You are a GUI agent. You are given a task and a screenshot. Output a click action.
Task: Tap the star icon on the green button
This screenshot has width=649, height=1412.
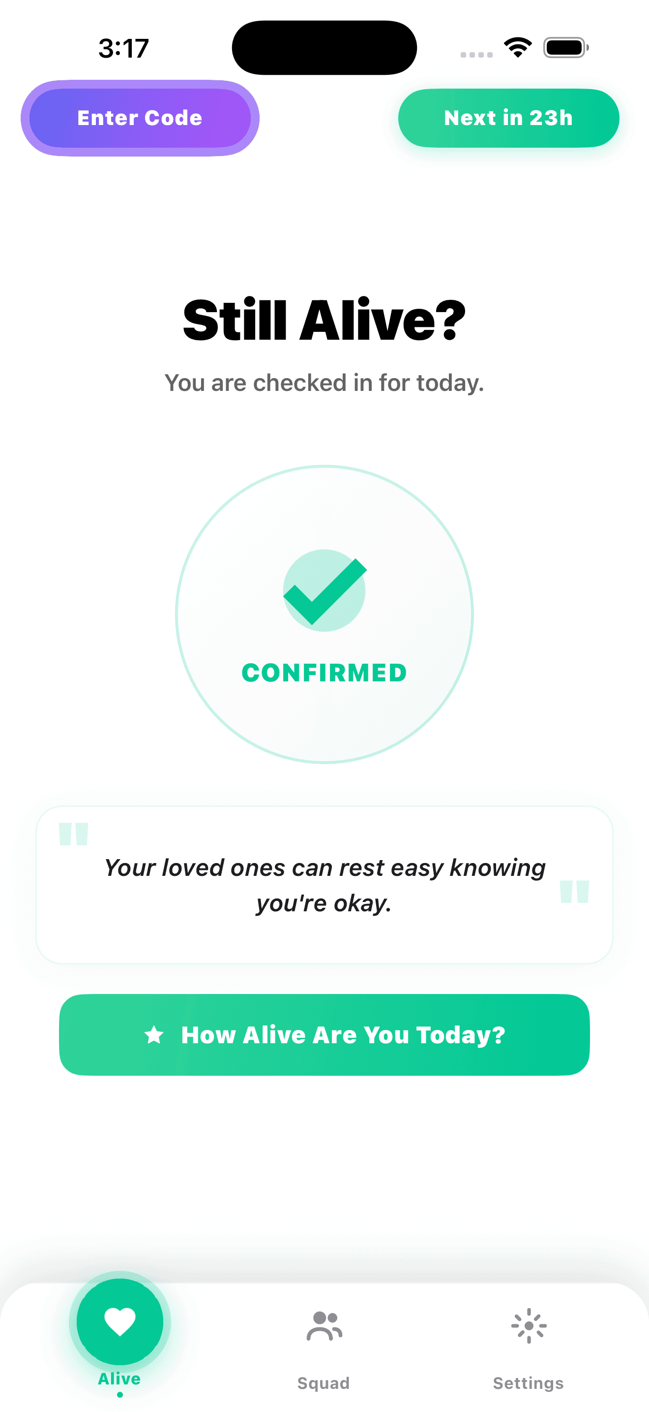(x=154, y=1035)
